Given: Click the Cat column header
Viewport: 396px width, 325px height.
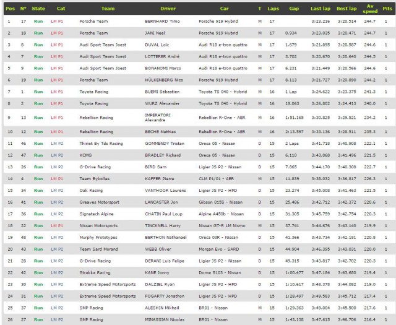Looking at the screenshot, I should [x=61, y=8].
